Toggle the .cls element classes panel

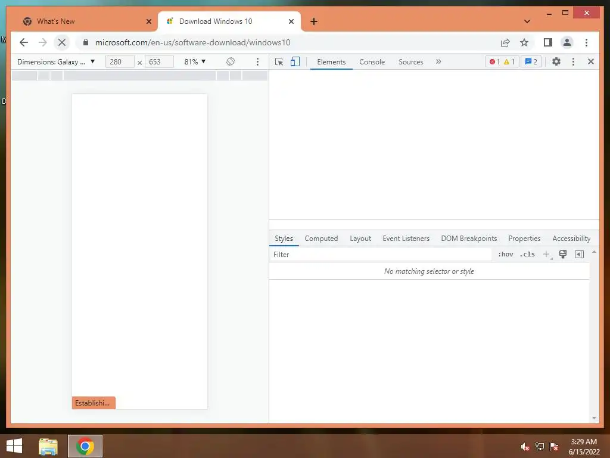point(527,254)
